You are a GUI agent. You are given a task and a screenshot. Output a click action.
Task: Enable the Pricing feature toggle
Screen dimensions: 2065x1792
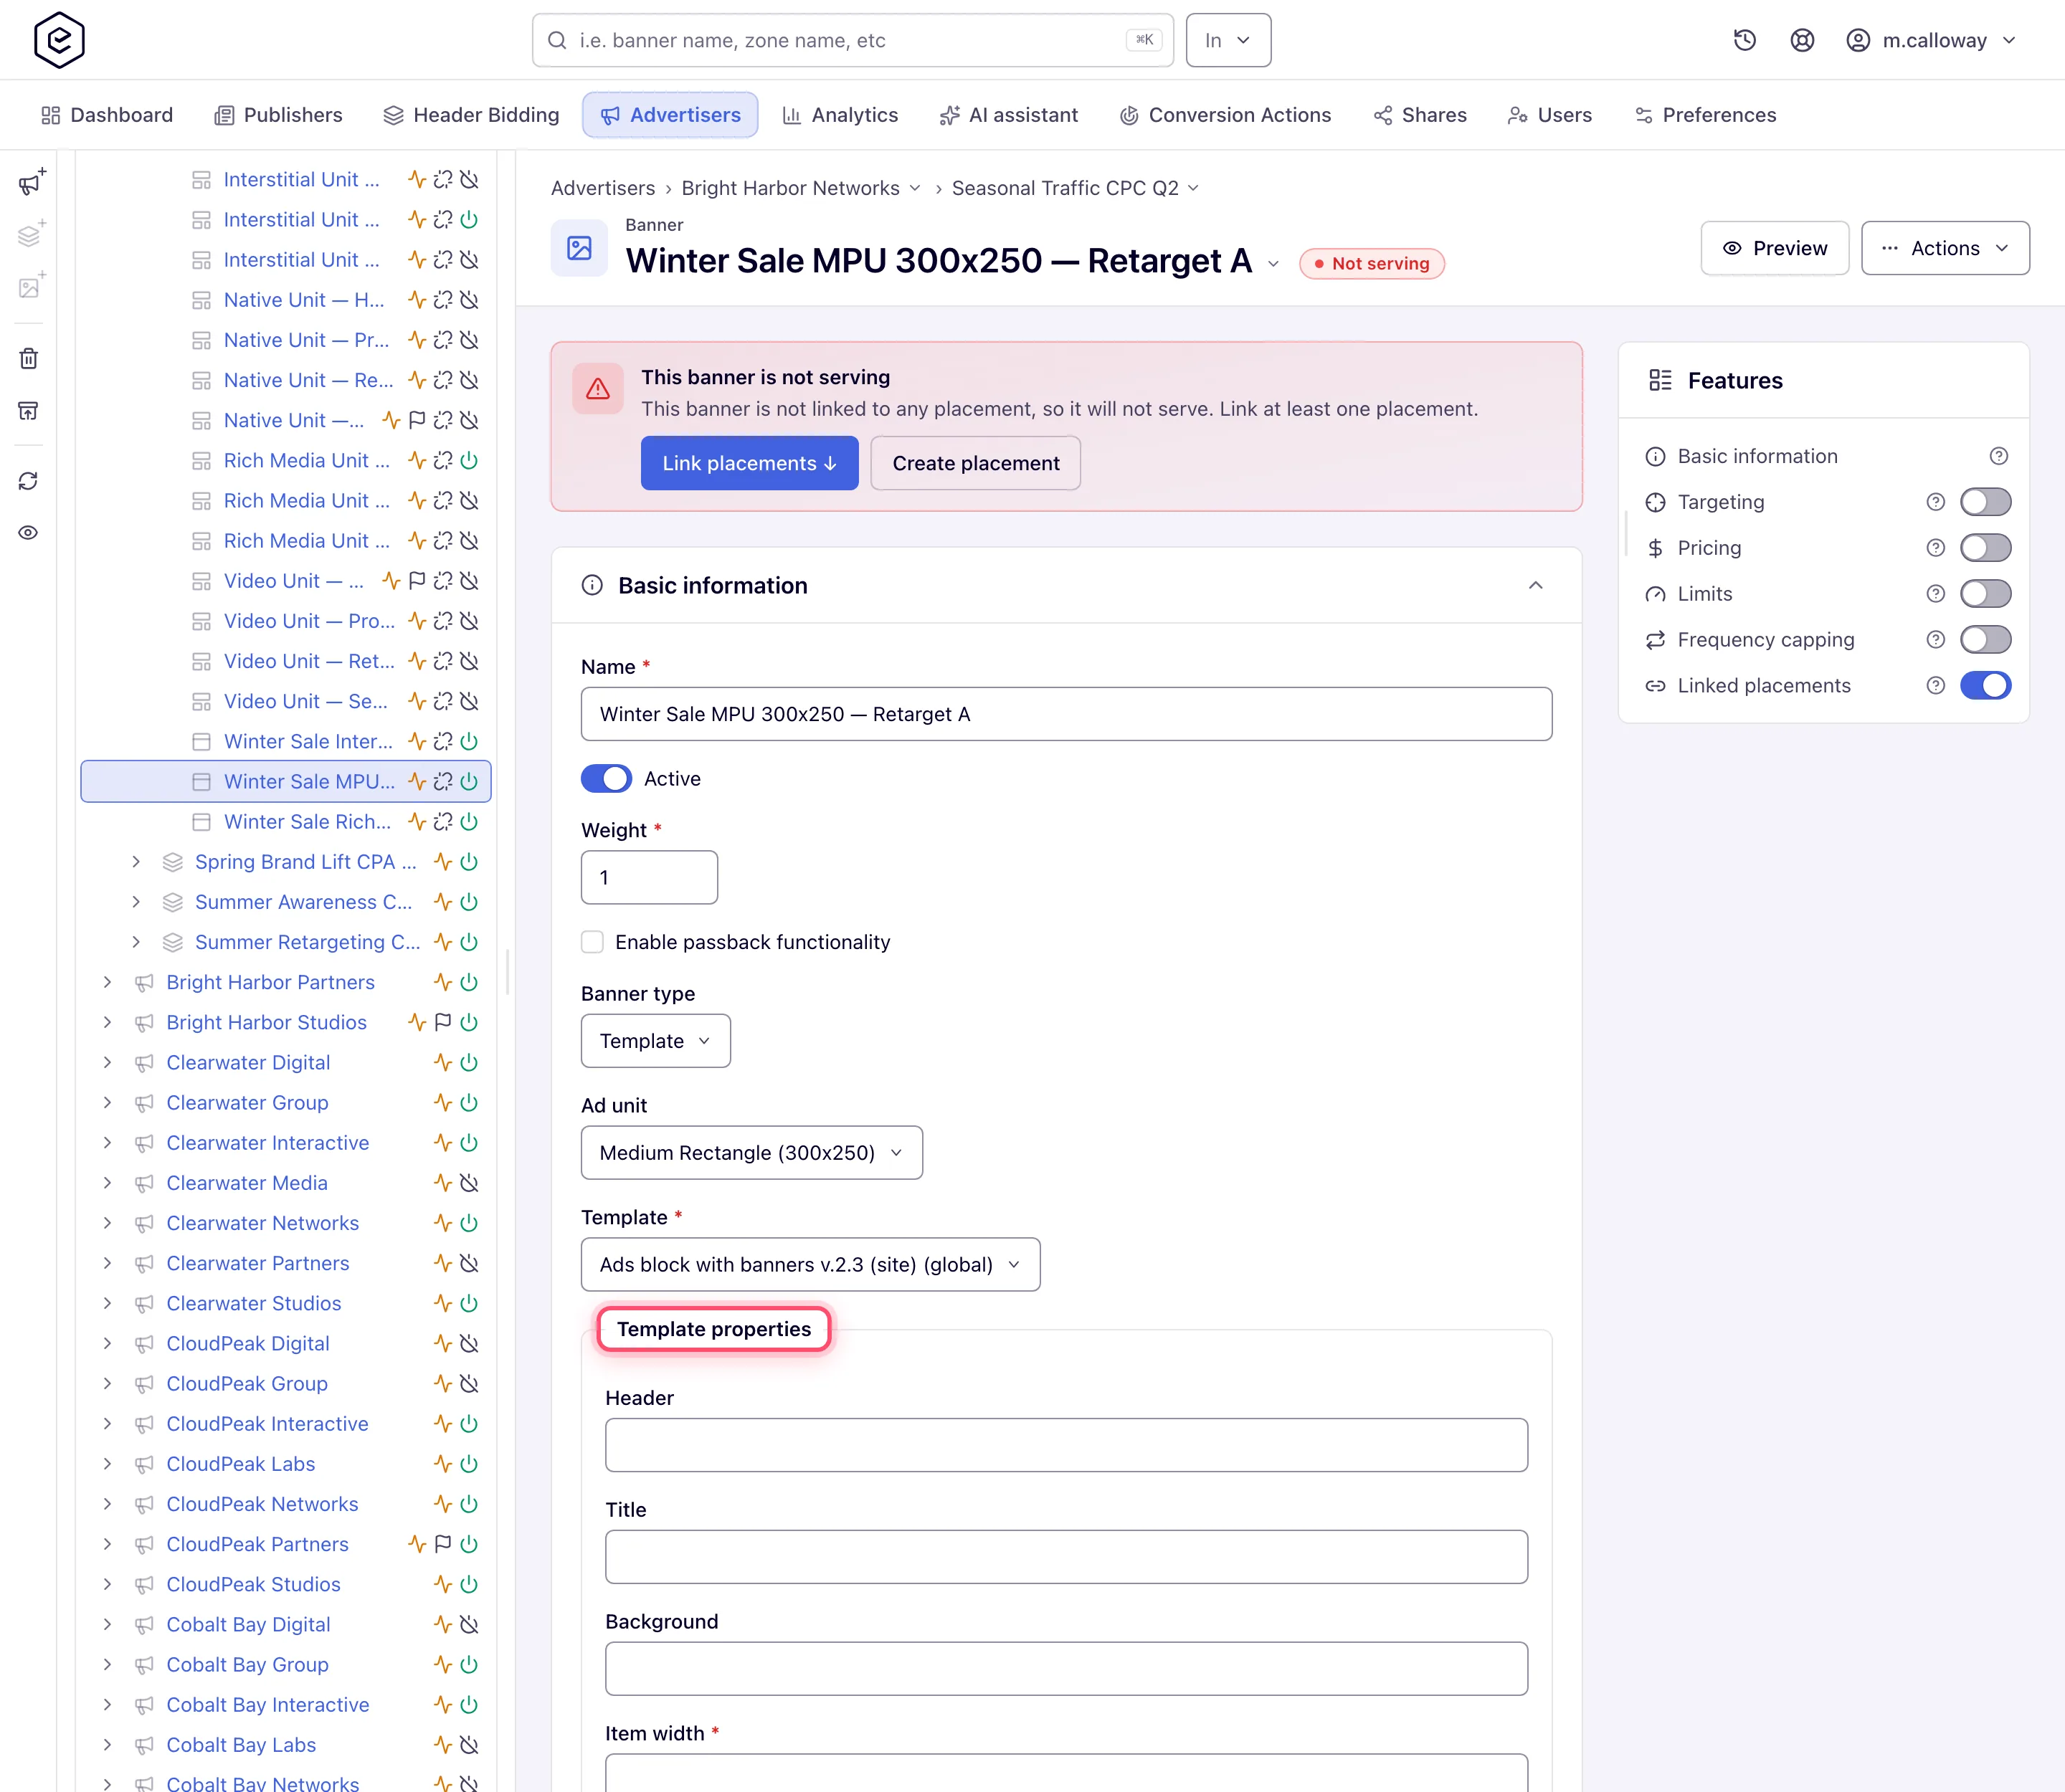tap(1986, 548)
